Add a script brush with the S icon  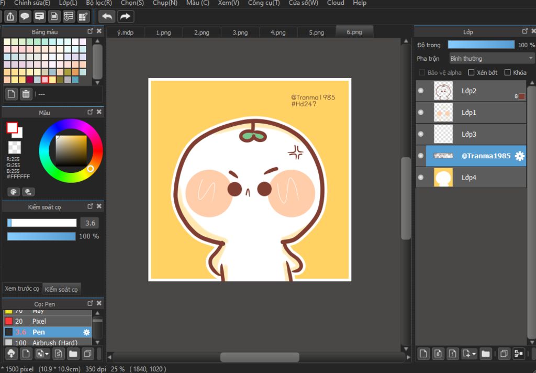[59, 354]
